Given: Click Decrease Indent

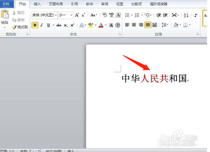Looking at the screenshot, I should pyautogui.click(x=159, y=15).
